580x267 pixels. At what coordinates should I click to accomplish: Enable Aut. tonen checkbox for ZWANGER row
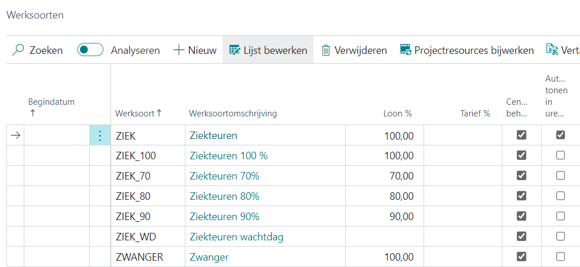click(x=560, y=257)
